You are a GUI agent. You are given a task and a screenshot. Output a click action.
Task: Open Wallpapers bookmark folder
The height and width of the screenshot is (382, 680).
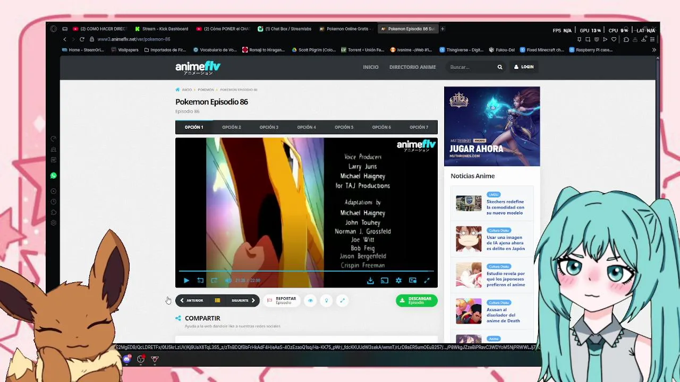coord(125,50)
